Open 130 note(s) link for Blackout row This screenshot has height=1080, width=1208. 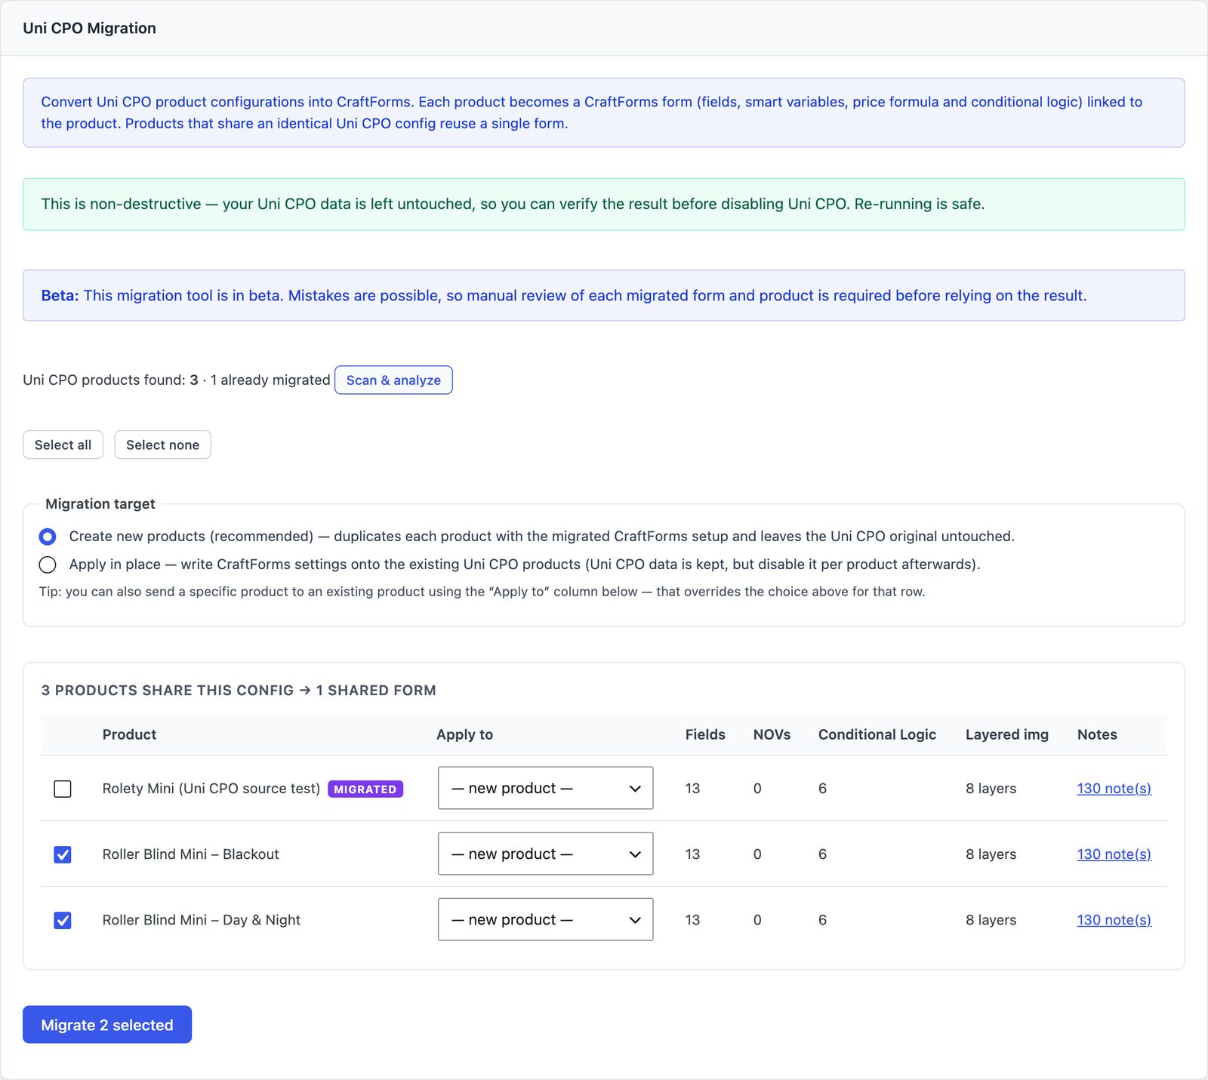click(x=1114, y=854)
